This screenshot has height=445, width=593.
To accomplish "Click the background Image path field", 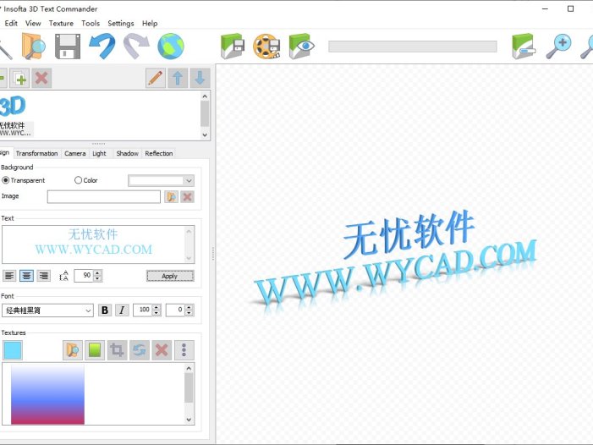I will [x=103, y=196].
